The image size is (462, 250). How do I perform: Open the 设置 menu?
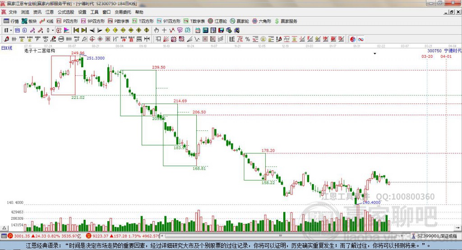point(82,12)
